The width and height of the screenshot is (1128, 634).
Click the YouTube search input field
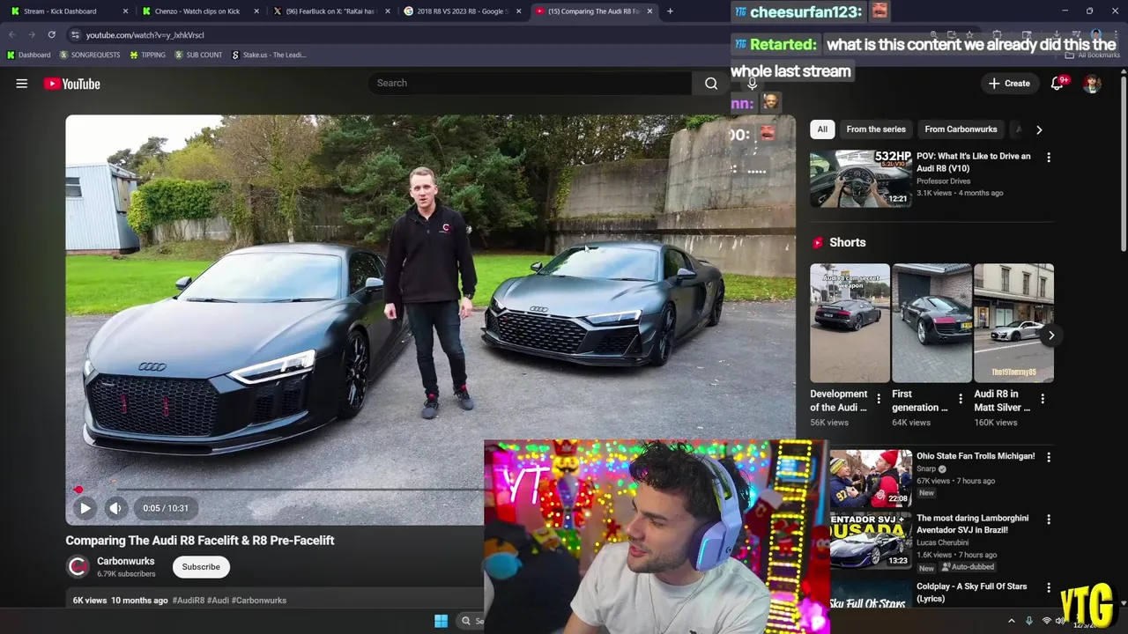531,83
